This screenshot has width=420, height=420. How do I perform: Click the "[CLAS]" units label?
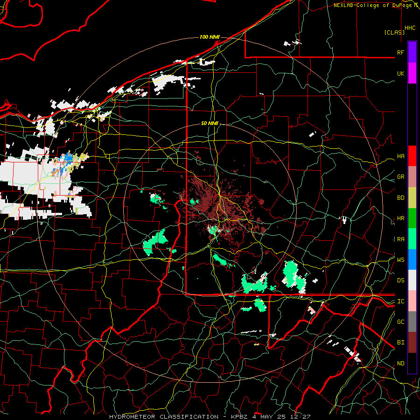tap(394, 32)
